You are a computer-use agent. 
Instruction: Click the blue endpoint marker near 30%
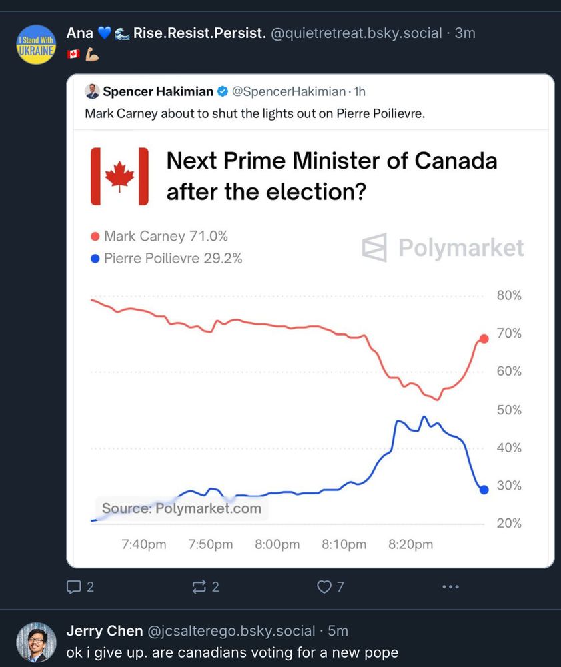(484, 490)
